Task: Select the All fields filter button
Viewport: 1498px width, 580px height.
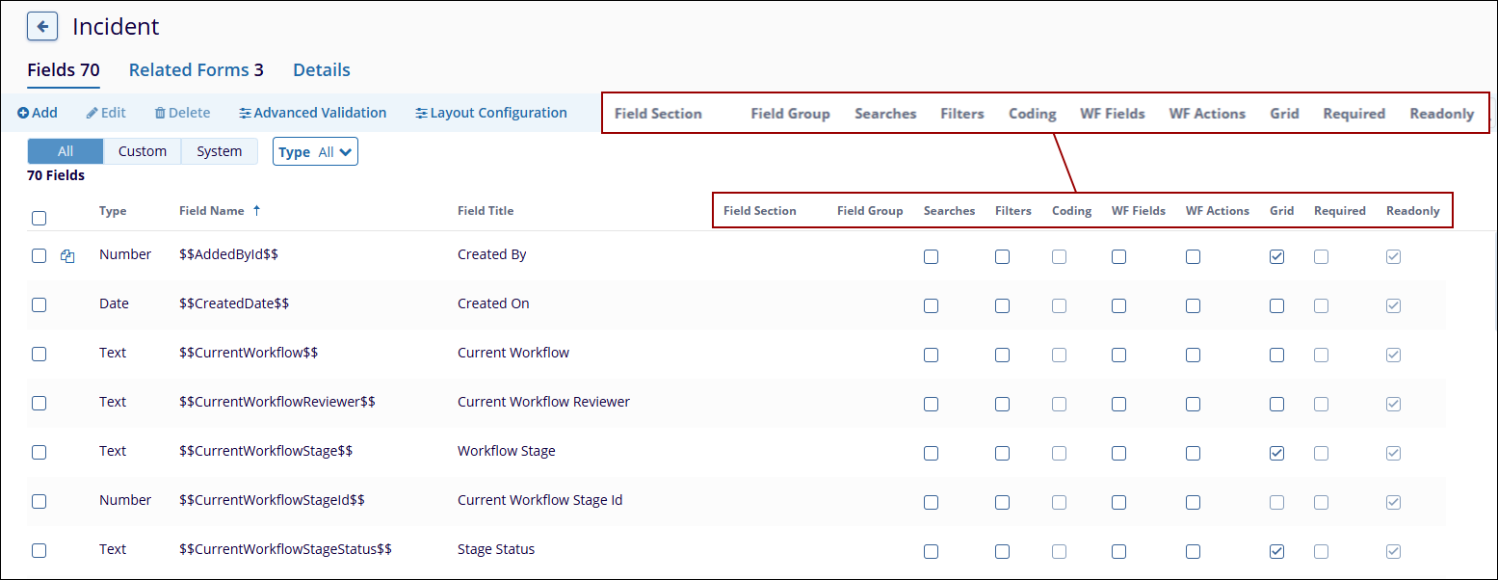Action: click(66, 151)
